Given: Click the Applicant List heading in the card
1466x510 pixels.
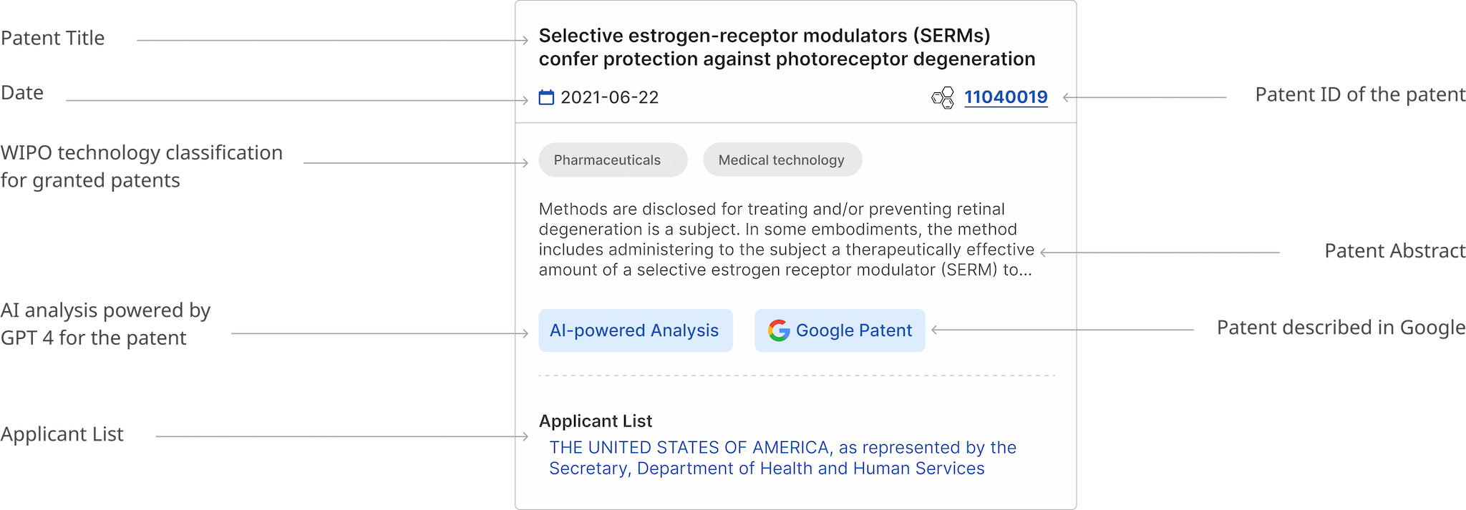Looking at the screenshot, I should click(596, 421).
